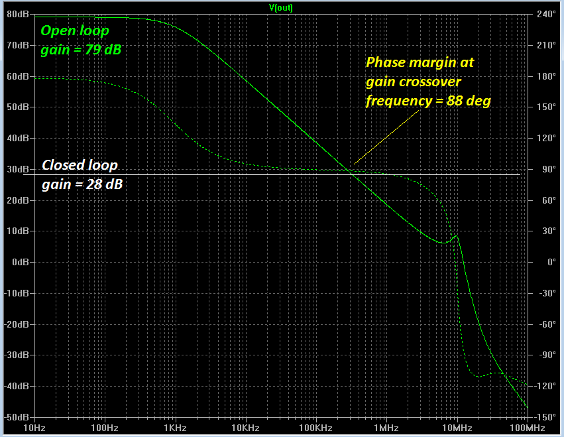Click the 150° phase axis label
This screenshot has width=564, height=437.
pyautogui.click(x=546, y=107)
